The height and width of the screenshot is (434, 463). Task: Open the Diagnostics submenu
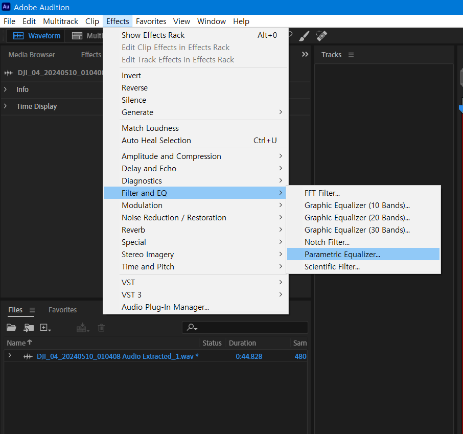pyautogui.click(x=196, y=180)
